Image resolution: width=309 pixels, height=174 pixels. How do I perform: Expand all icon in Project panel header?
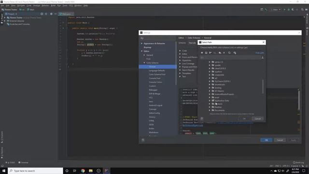coord(46,14)
